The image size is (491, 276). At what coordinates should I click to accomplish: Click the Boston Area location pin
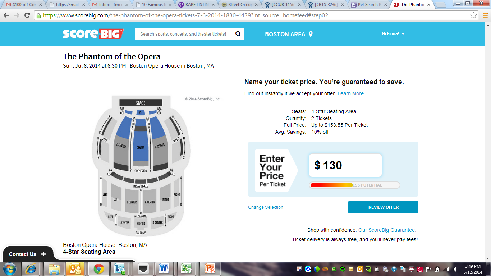point(311,34)
